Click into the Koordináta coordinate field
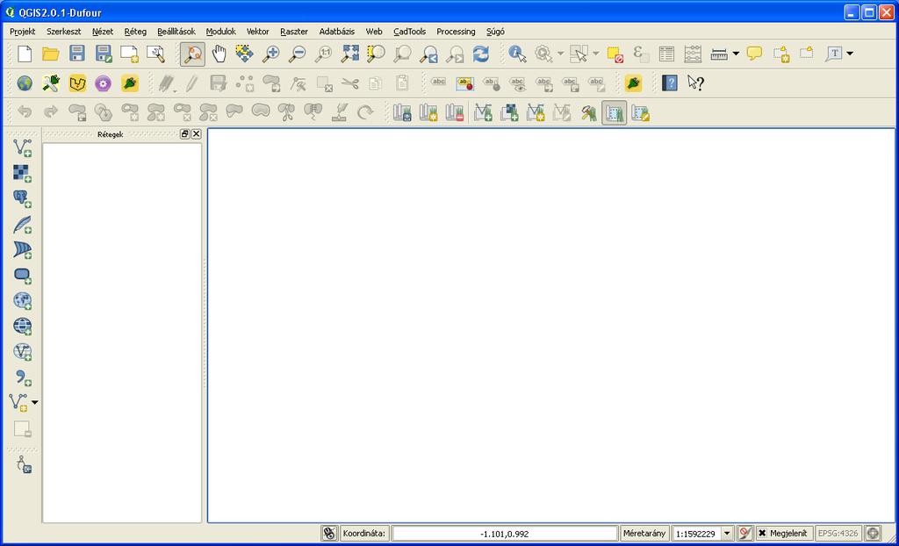Image resolution: width=899 pixels, height=546 pixels. 505,534
